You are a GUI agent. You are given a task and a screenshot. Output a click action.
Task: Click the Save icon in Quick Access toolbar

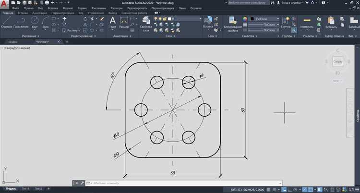tap(24, 3)
